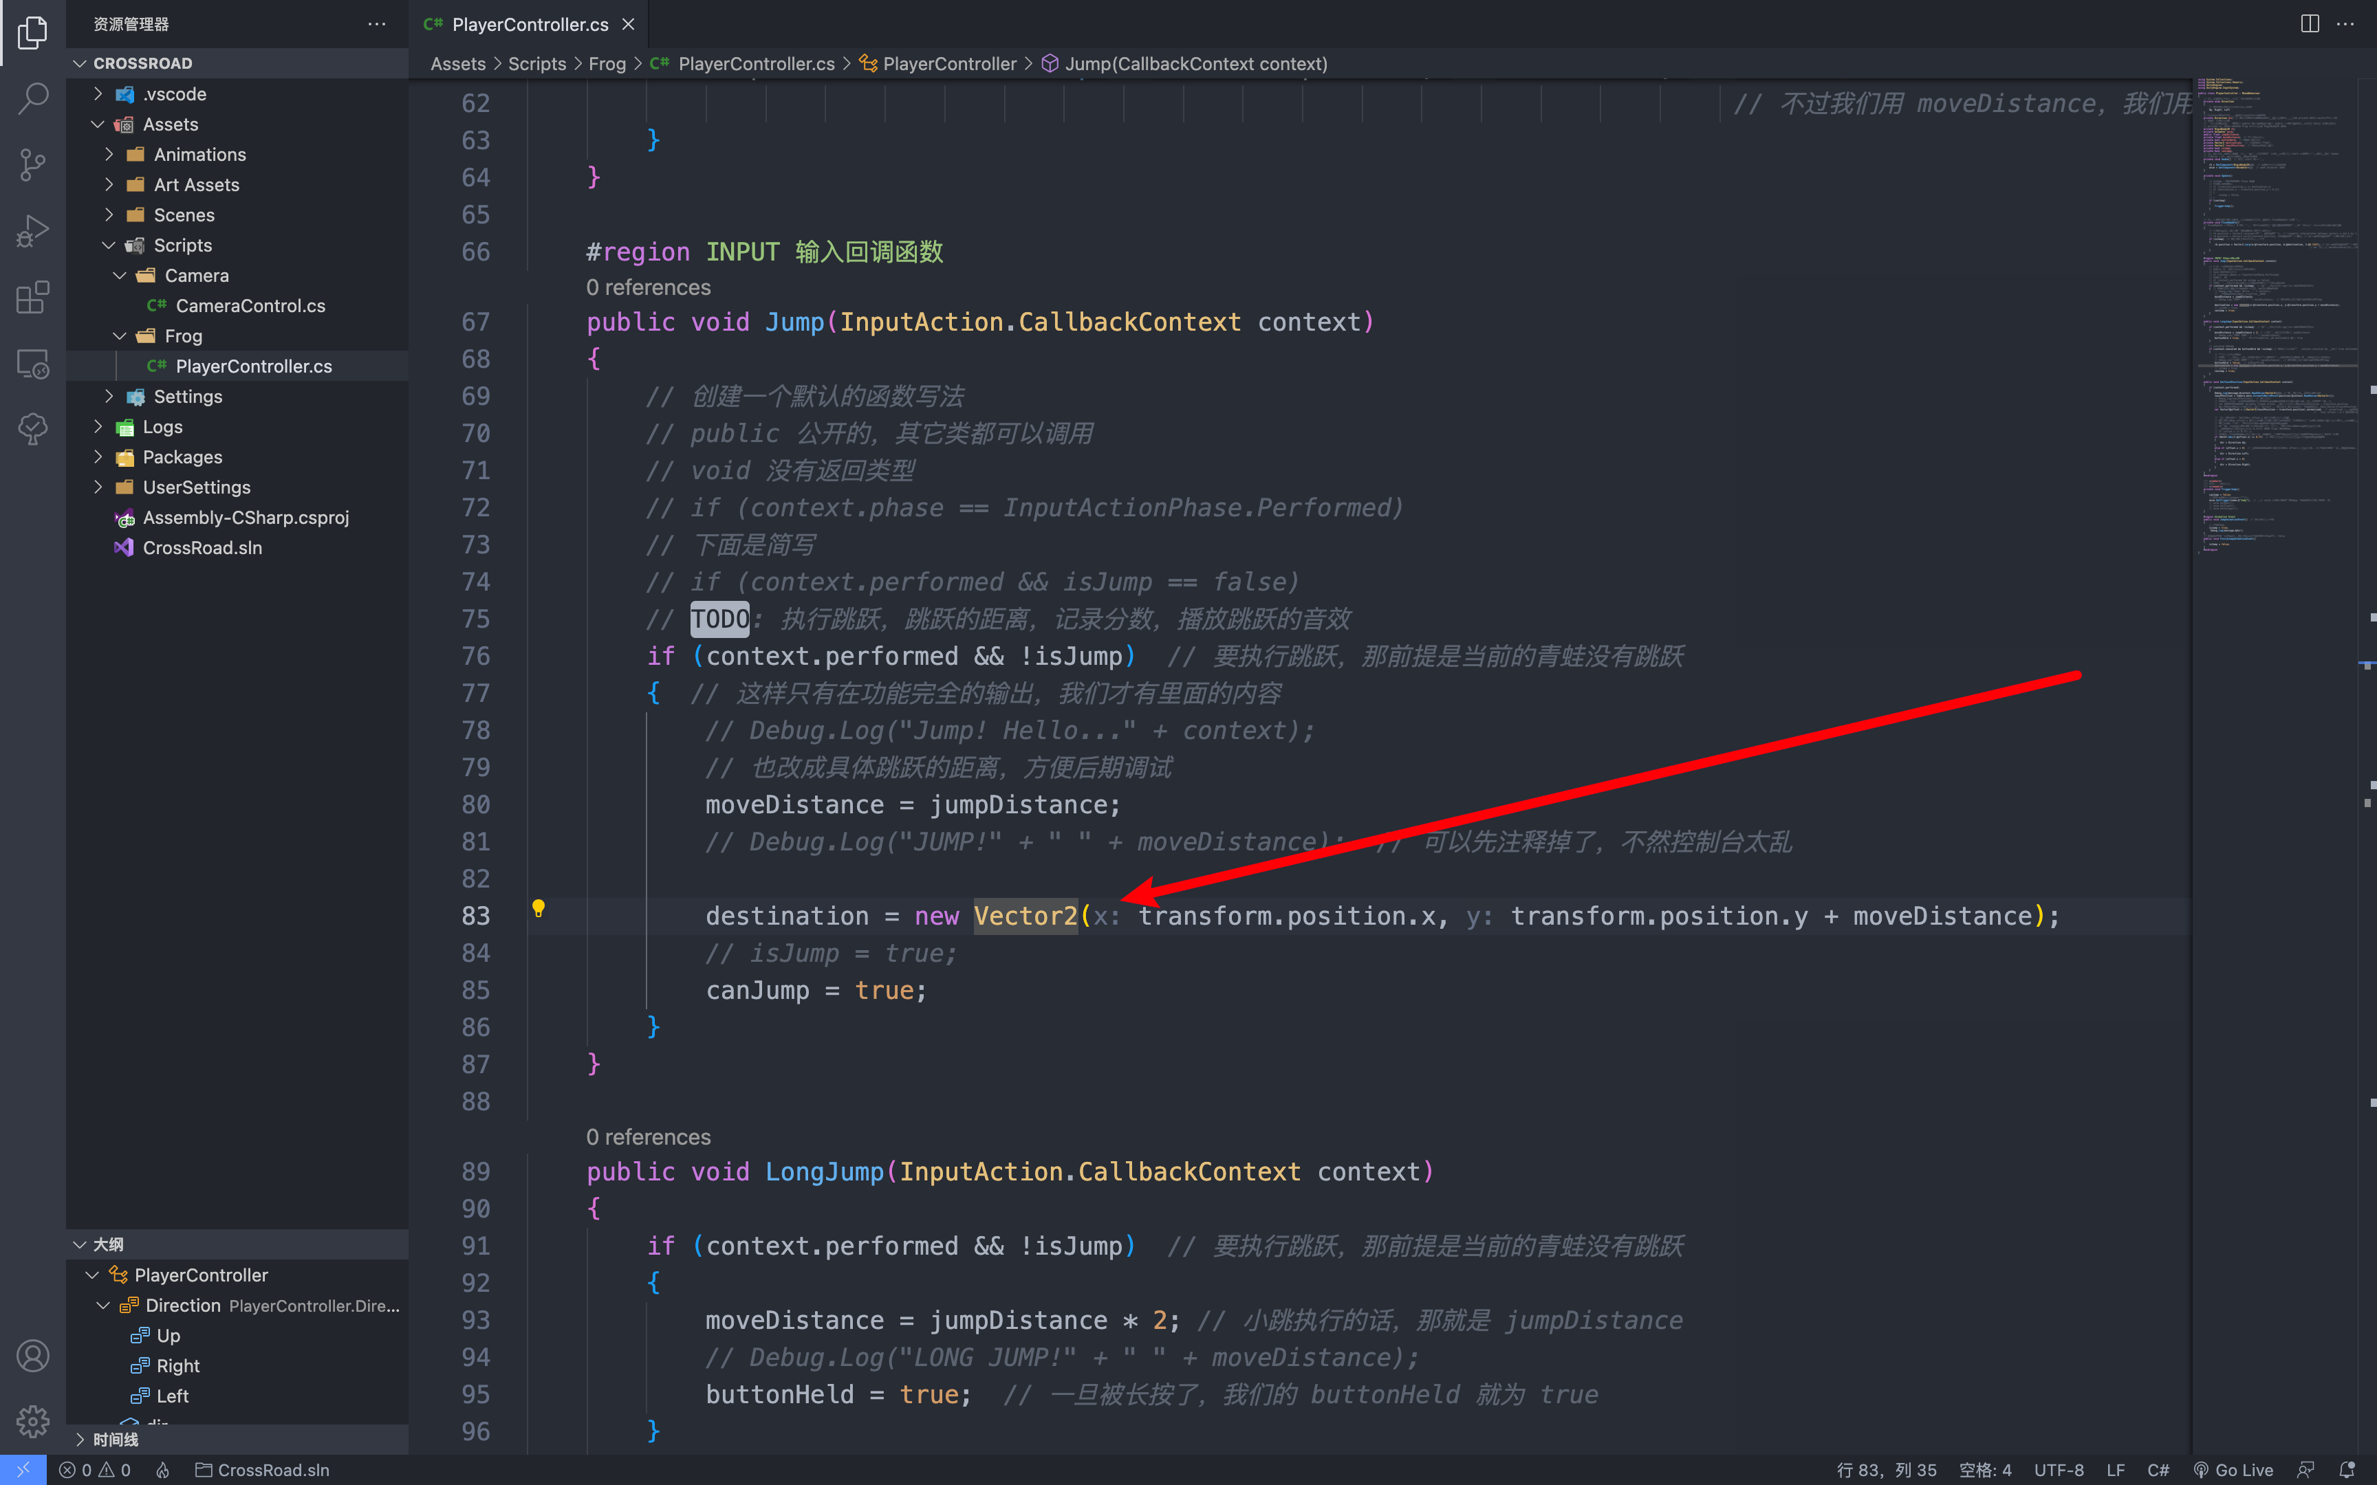Screen dimensions: 2377x1485
Task: Click '0 references' above Jump method
Action: (x=649, y=288)
